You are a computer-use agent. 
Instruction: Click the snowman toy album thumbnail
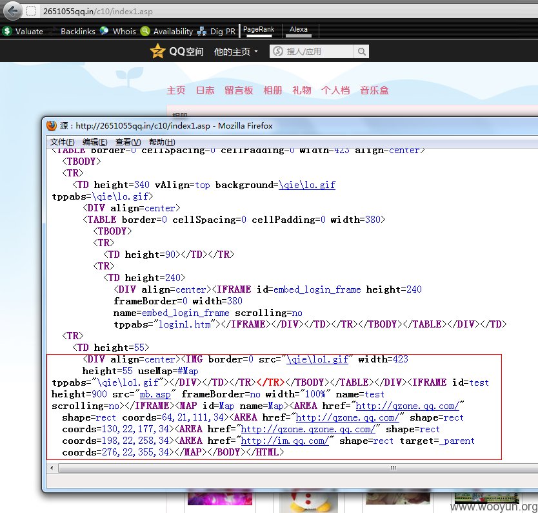308,501
